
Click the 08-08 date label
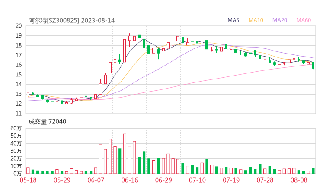pos(299,180)
